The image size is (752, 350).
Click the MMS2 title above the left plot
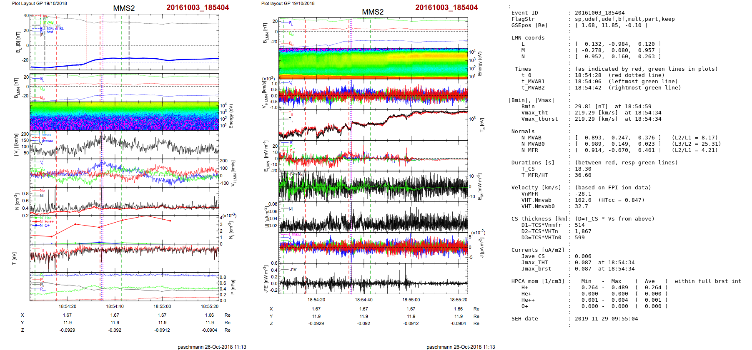pos(124,8)
